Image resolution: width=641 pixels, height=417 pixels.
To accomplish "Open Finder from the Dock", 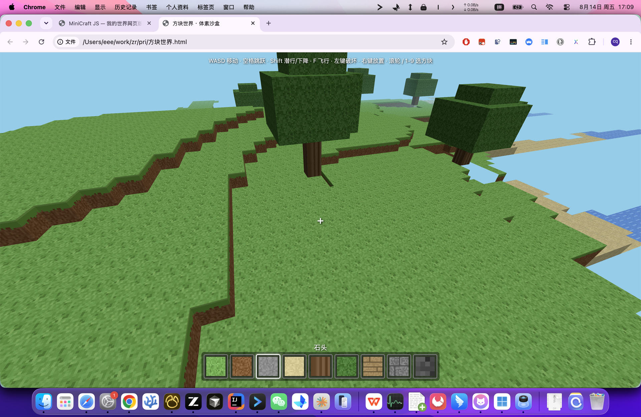I will click(44, 401).
